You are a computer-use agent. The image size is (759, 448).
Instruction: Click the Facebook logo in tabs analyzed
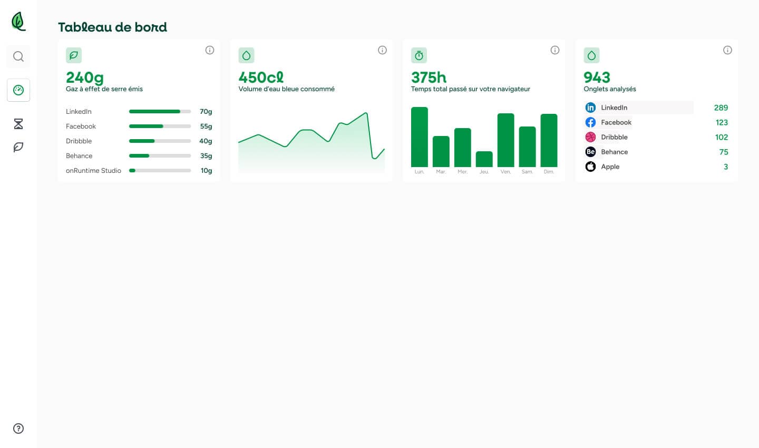(x=590, y=122)
